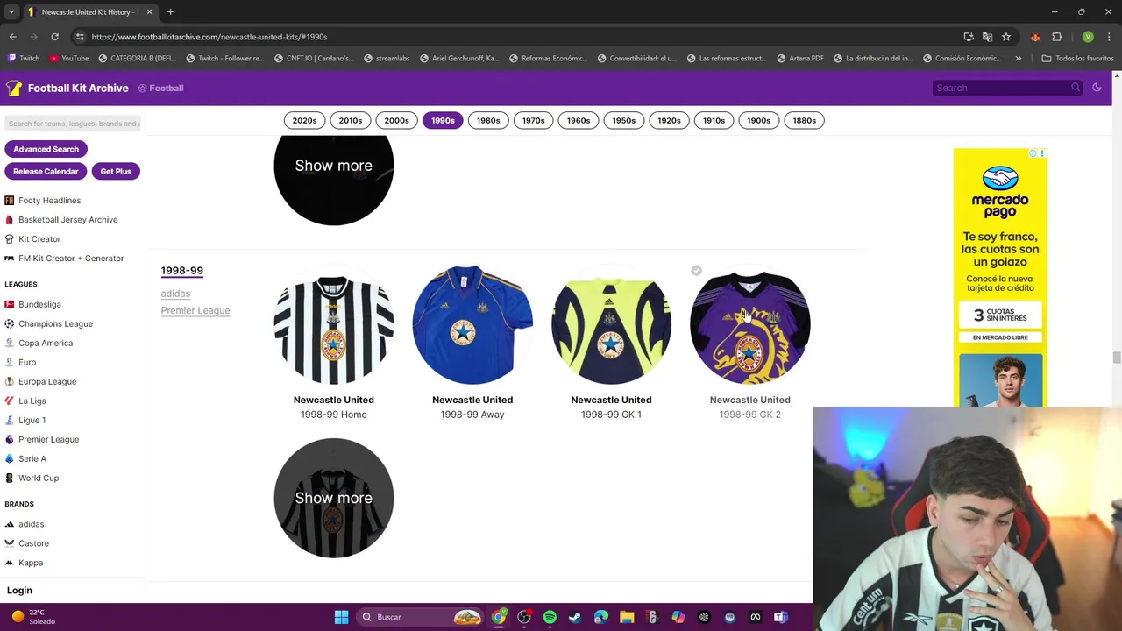Open Europa League page
The image size is (1122, 631).
click(47, 382)
